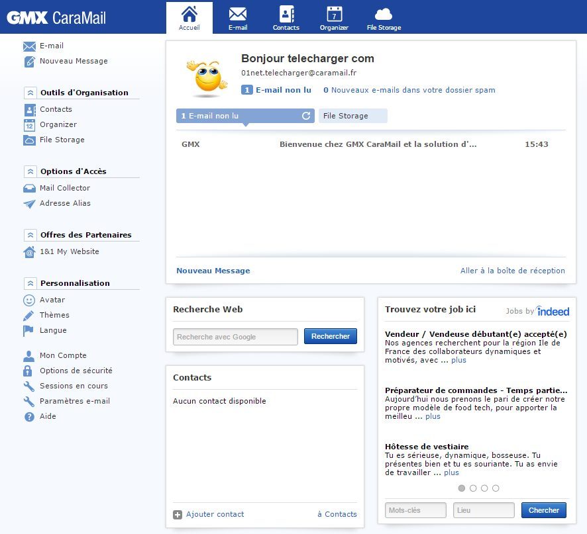587x534 pixels.
Task: Click the refresh icon on unread e-mail tab
Action: pos(306,116)
